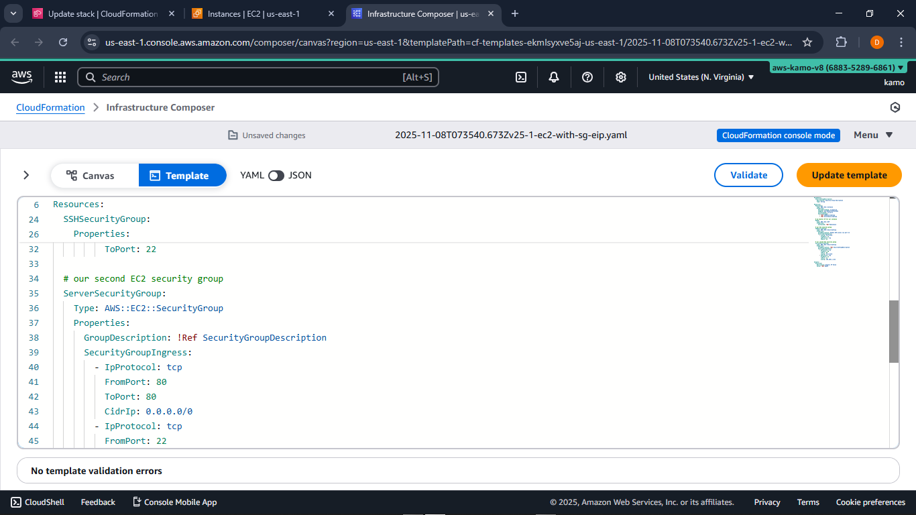Switch to the Canvas tab

click(95, 175)
